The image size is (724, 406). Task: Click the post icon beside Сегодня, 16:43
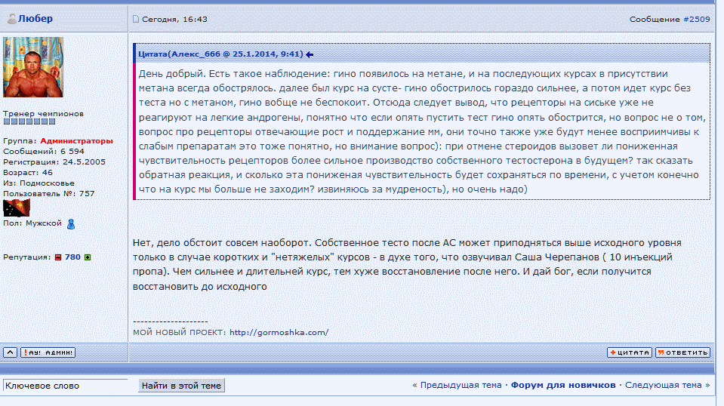pyautogui.click(x=136, y=20)
